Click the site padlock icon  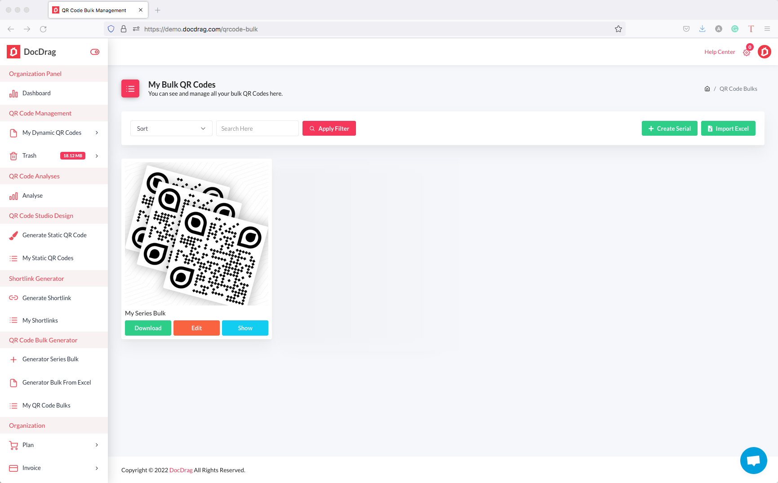pos(124,29)
